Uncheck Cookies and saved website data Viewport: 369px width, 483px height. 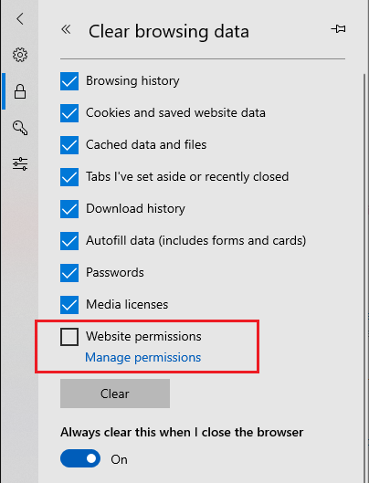[x=69, y=113]
